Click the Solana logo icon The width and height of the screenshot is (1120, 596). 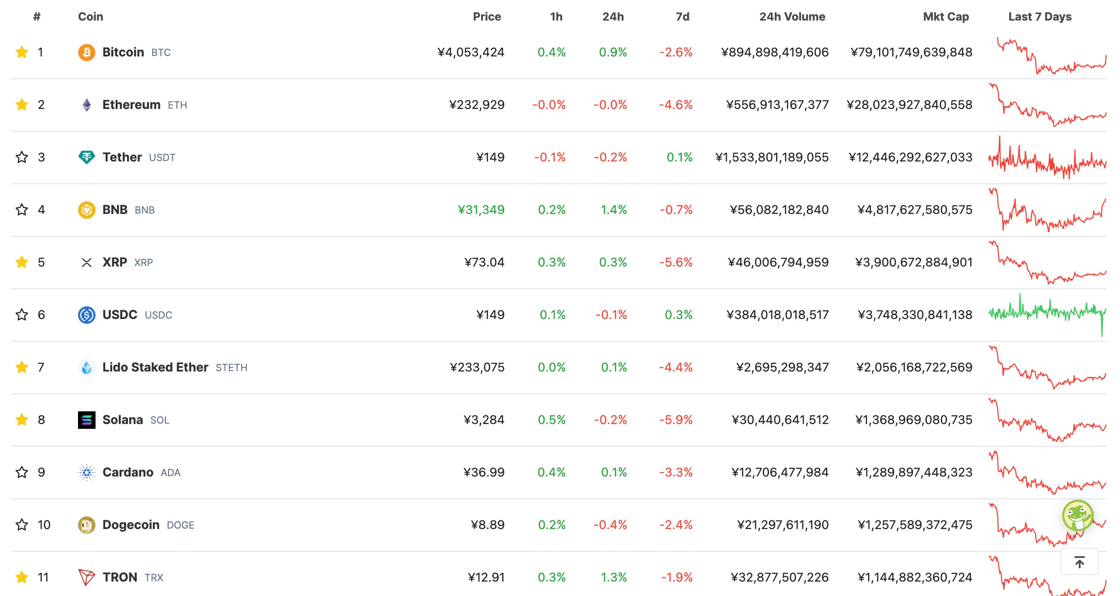[86, 420]
